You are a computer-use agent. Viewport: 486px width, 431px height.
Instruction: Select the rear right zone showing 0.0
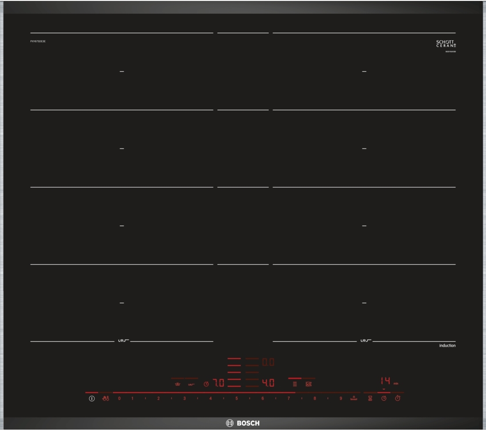pos(268,362)
